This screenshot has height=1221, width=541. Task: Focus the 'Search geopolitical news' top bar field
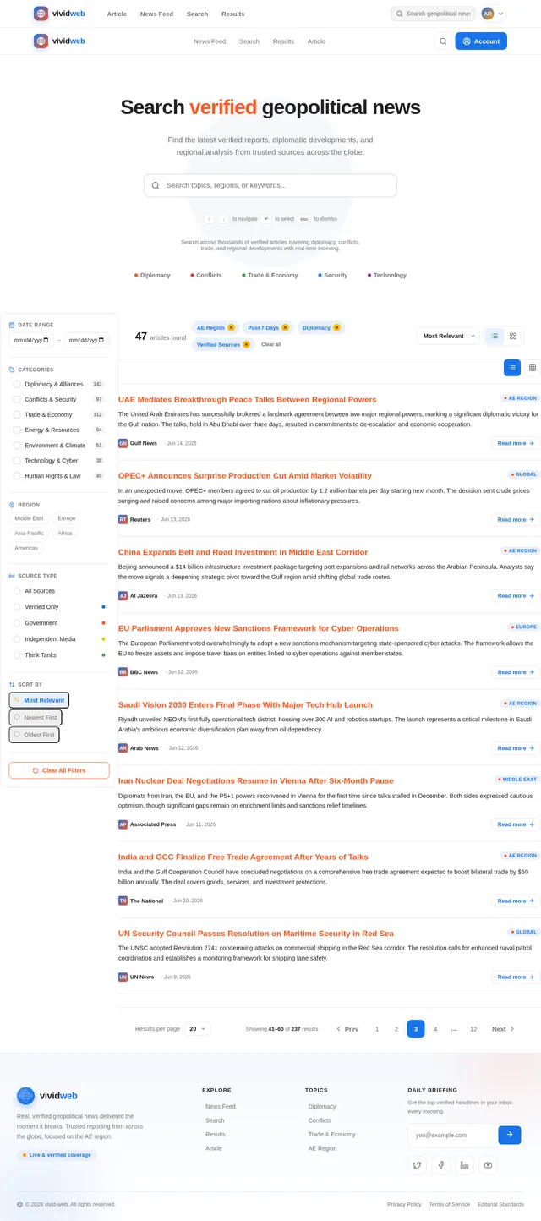point(433,14)
